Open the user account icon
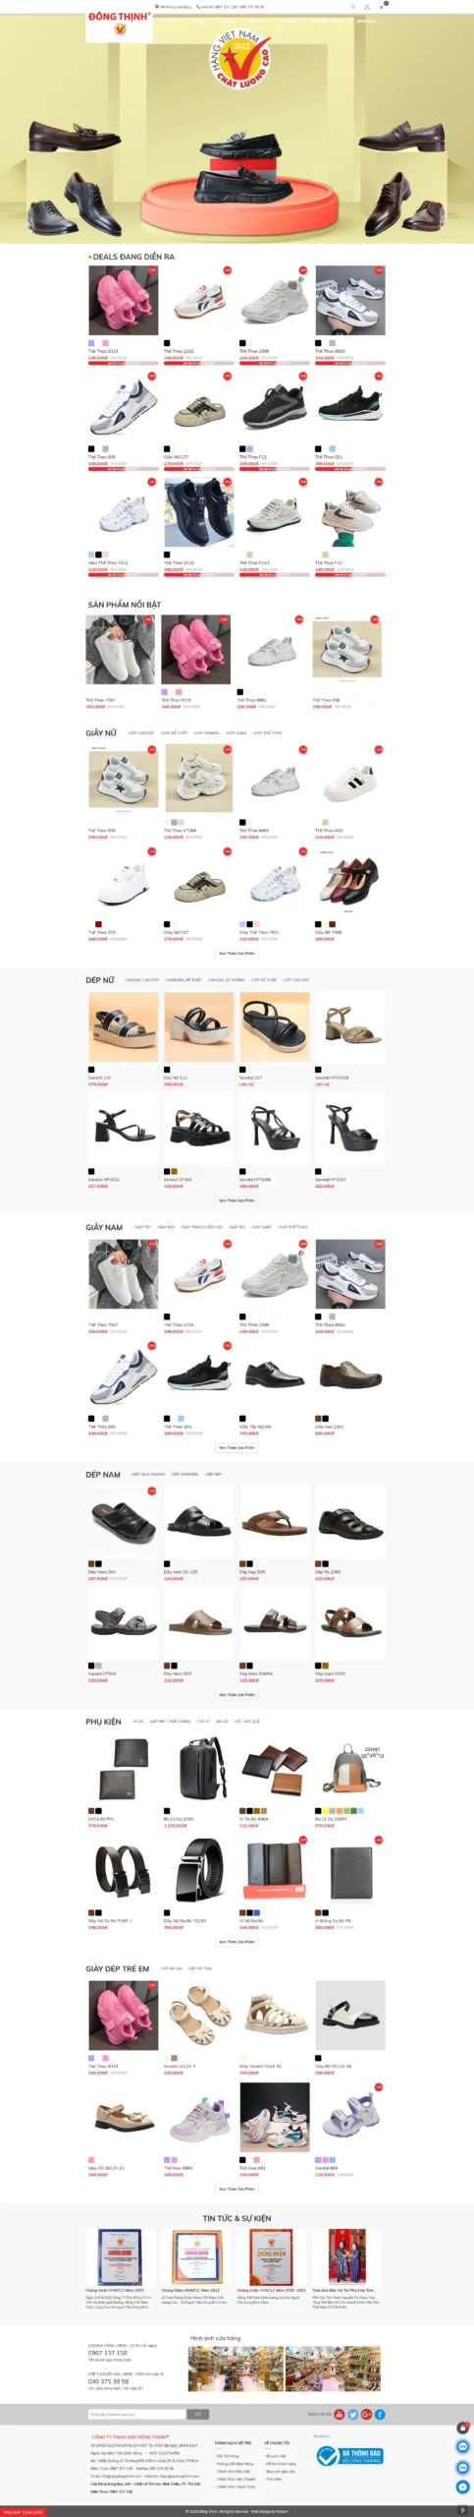This screenshot has height=2517, width=474. [x=367, y=6]
